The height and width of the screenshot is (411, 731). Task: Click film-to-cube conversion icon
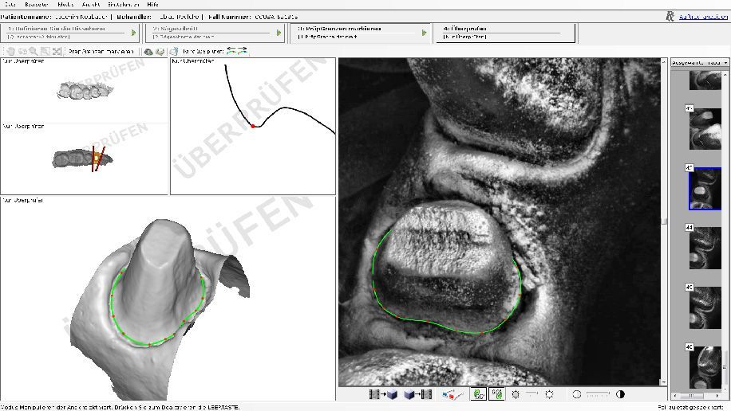pyautogui.click(x=383, y=395)
